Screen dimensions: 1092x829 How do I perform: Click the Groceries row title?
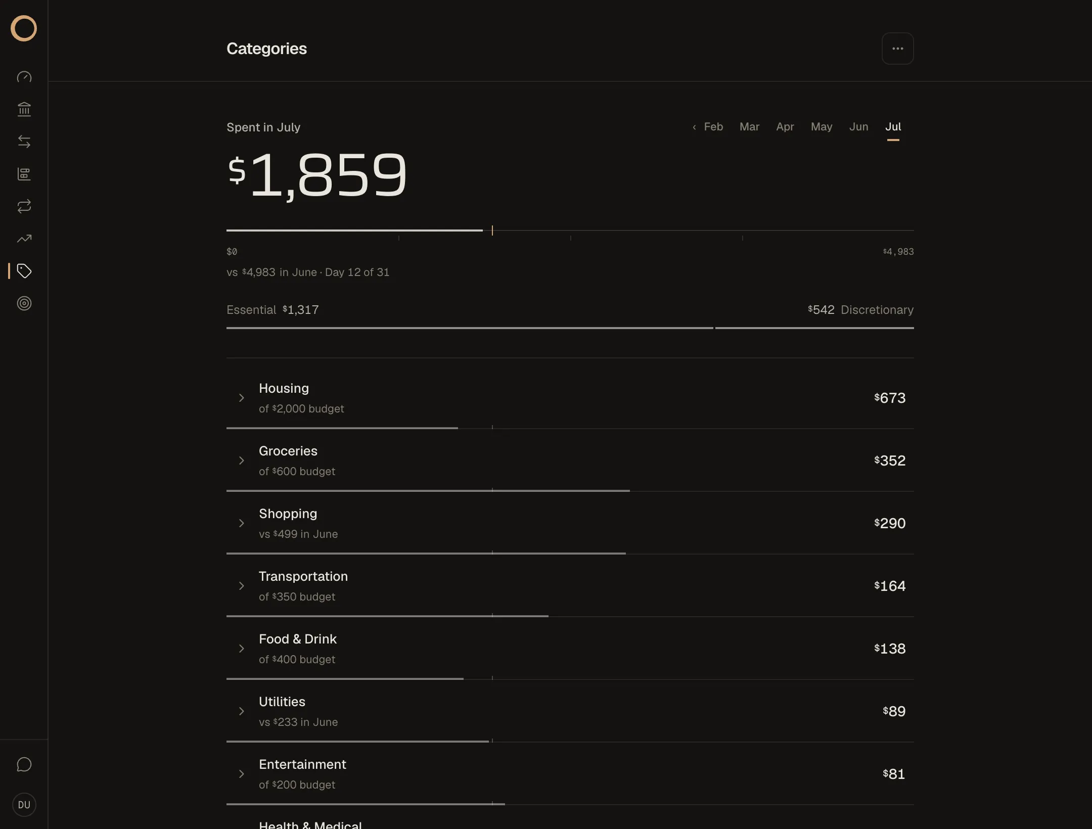[288, 451]
